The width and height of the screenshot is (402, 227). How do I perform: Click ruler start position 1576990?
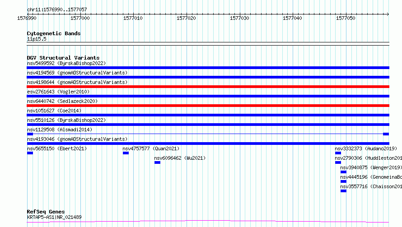(x=27, y=18)
